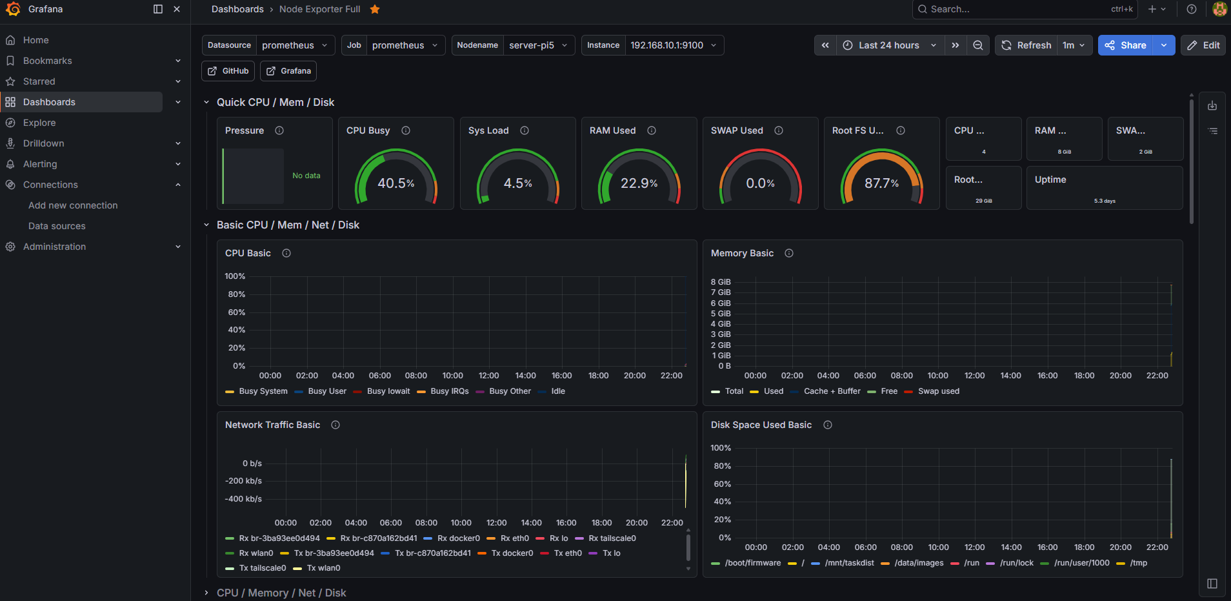Screen dimensions: 1231x601
Task: Show info for the Sys Load panel
Action: [x=525, y=130]
